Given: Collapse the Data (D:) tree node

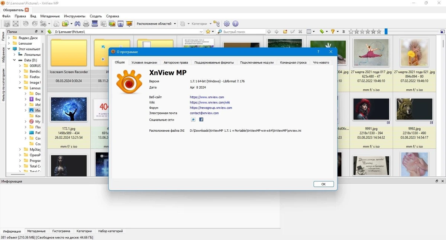Looking at the screenshot, I should coord(14,60).
